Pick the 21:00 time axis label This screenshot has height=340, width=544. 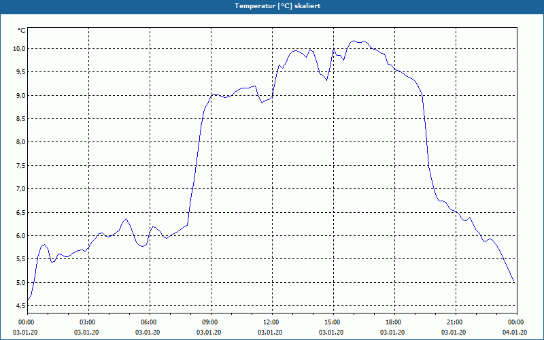[x=454, y=322]
